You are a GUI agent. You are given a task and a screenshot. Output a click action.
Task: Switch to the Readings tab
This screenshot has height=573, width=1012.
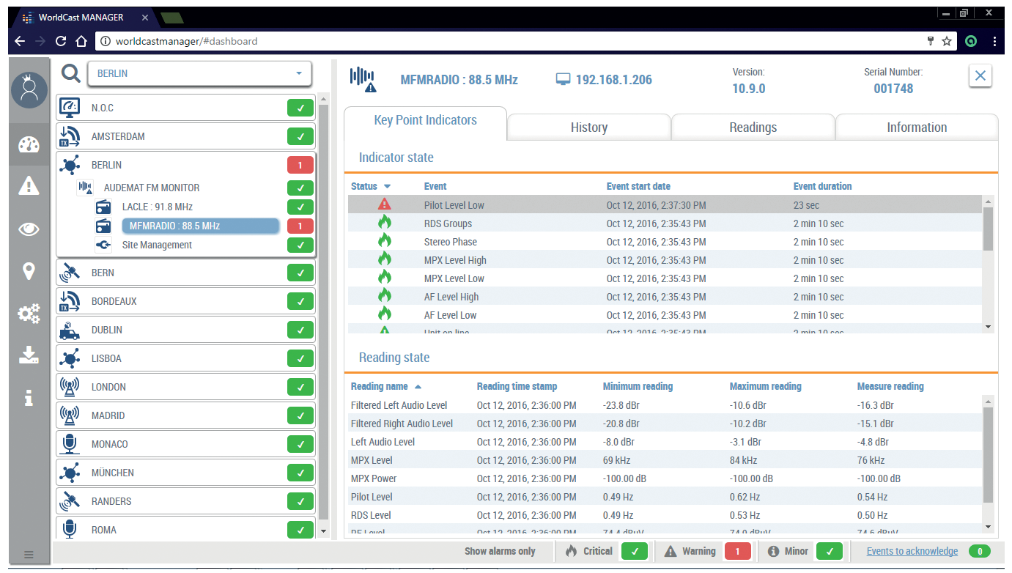(x=753, y=127)
